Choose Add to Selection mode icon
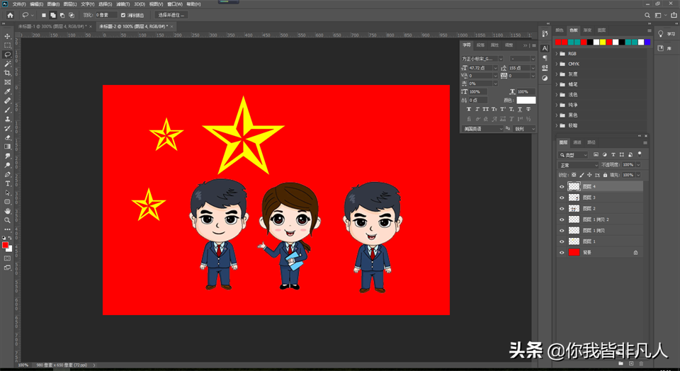 (x=53, y=15)
